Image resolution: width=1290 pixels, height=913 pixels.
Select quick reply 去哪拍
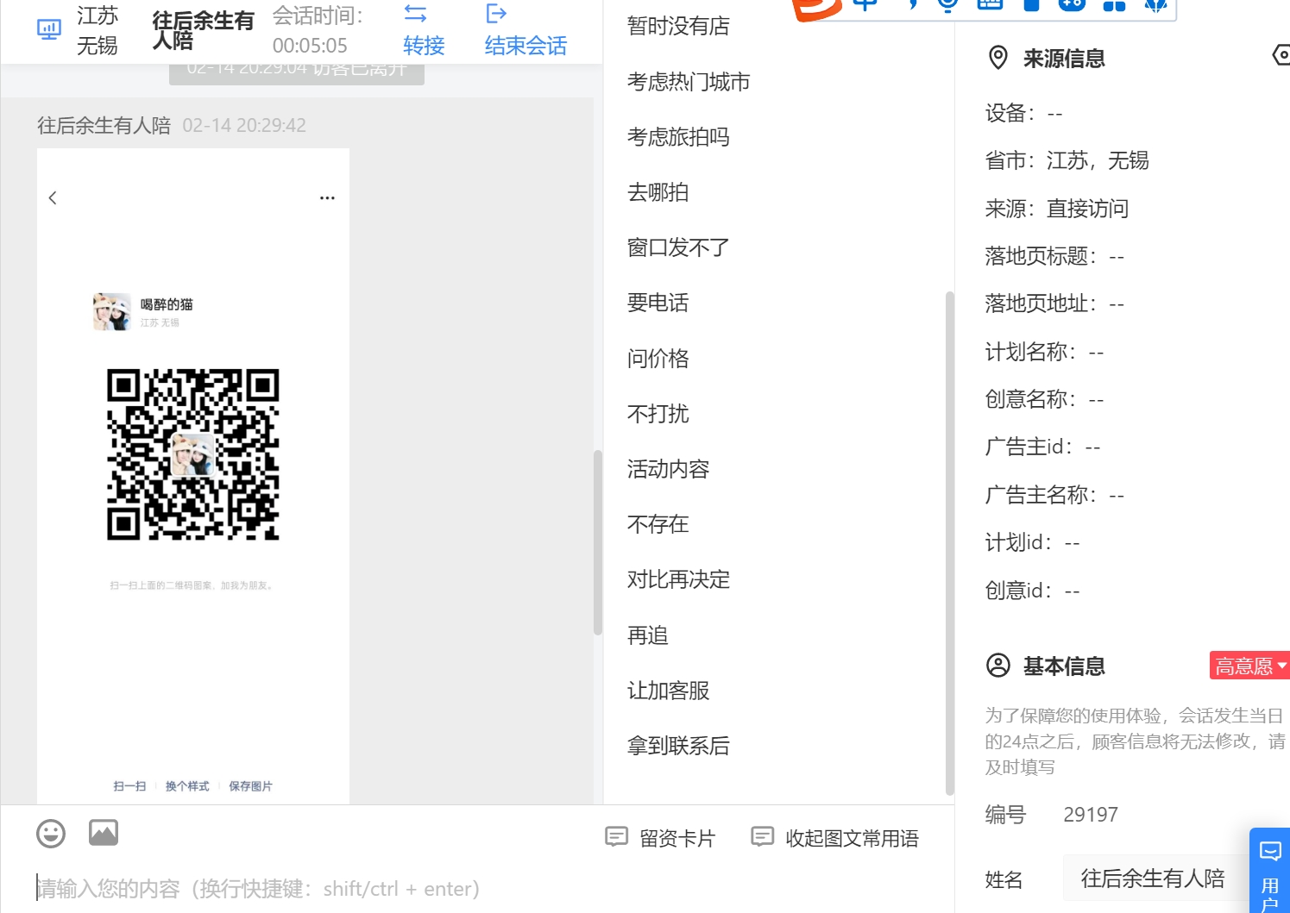[658, 192]
